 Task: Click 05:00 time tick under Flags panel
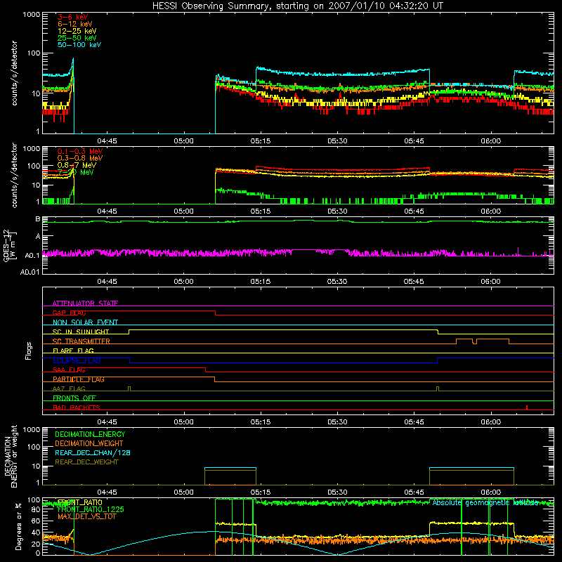[x=184, y=422]
